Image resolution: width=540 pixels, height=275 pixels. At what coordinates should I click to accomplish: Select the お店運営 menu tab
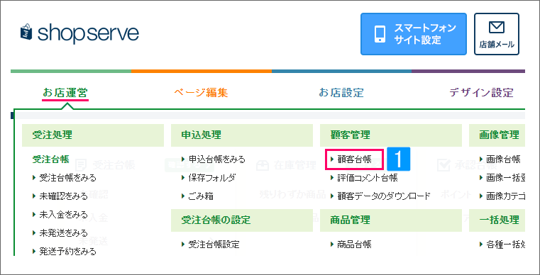pos(65,93)
